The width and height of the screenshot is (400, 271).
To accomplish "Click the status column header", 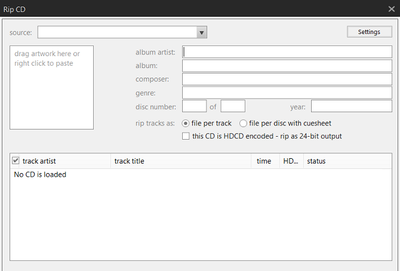I will point(346,161).
